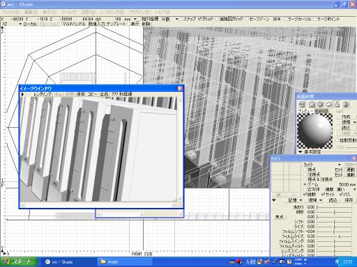The height and width of the screenshot is (267, 357).
Task: Enable the スナップ snap checkbox
Action: tap(181, 19)
